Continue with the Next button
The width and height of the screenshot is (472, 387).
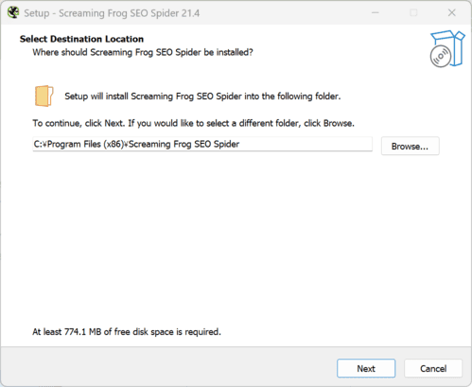tap(366, 368)
